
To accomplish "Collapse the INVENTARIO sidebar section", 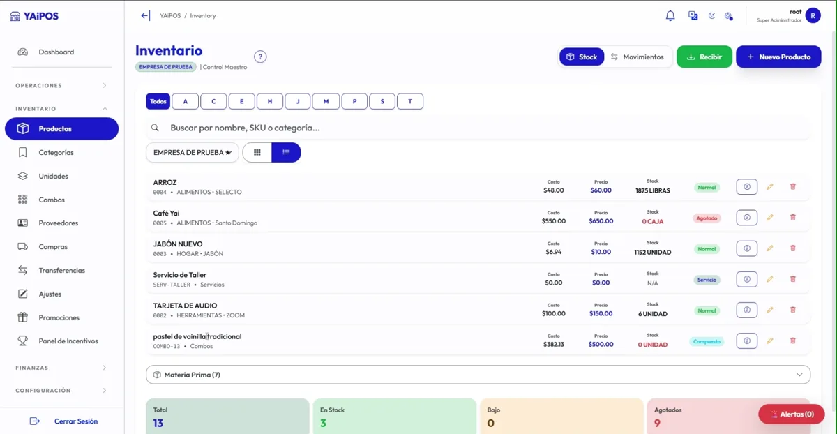I will pyautogui.click(x=61, y=109).
